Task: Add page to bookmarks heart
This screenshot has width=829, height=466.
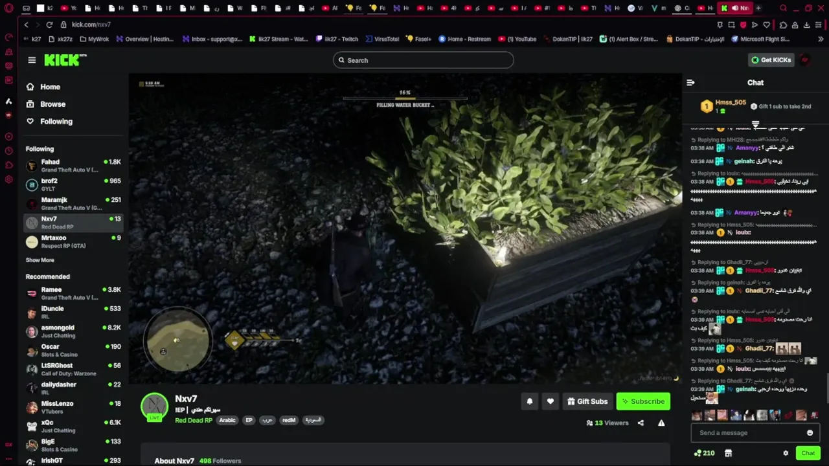Action: pyautogui.click(x=767, y=25)
